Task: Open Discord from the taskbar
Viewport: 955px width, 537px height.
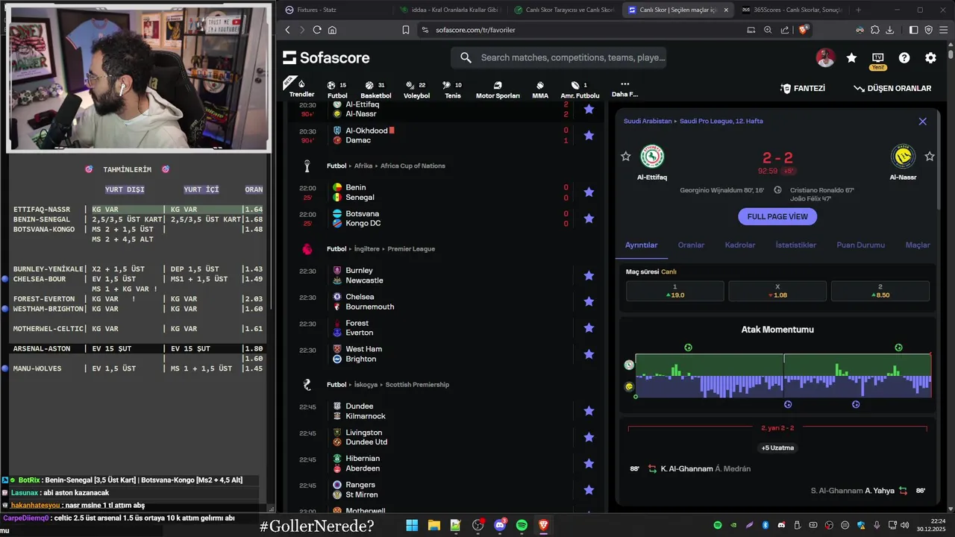Action: click(x=500, y=525)
